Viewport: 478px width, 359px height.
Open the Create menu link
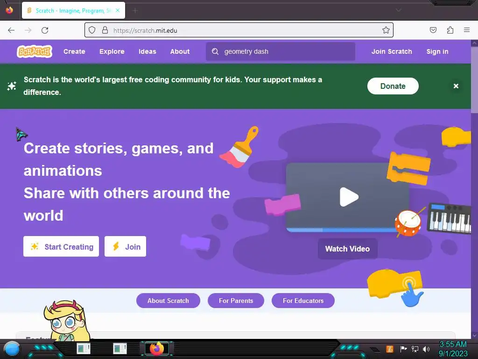coord(74,51)
